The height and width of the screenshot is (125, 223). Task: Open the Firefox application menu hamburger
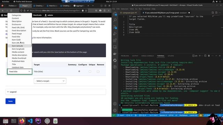click(109, 10)
